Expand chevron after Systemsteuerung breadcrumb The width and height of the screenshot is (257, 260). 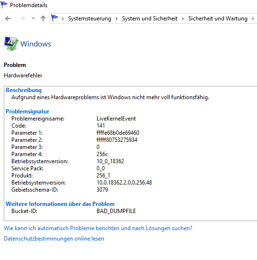pyautogui.click(x=116, y=19)
